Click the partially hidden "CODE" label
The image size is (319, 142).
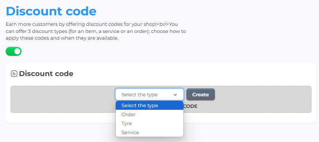(190, 106)
